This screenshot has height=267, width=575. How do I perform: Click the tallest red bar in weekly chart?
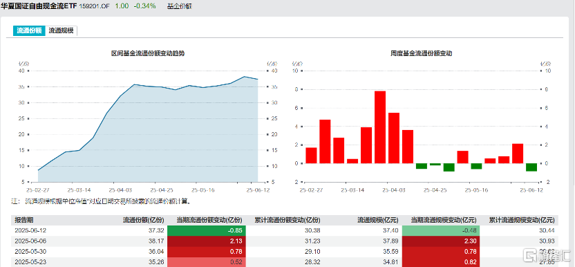380,127
